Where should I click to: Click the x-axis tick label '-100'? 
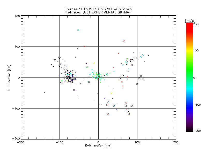[x=60, y=143]
